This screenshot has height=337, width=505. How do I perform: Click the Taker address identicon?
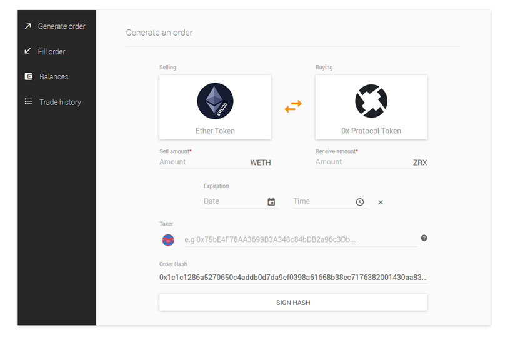(x=168, y=240)
